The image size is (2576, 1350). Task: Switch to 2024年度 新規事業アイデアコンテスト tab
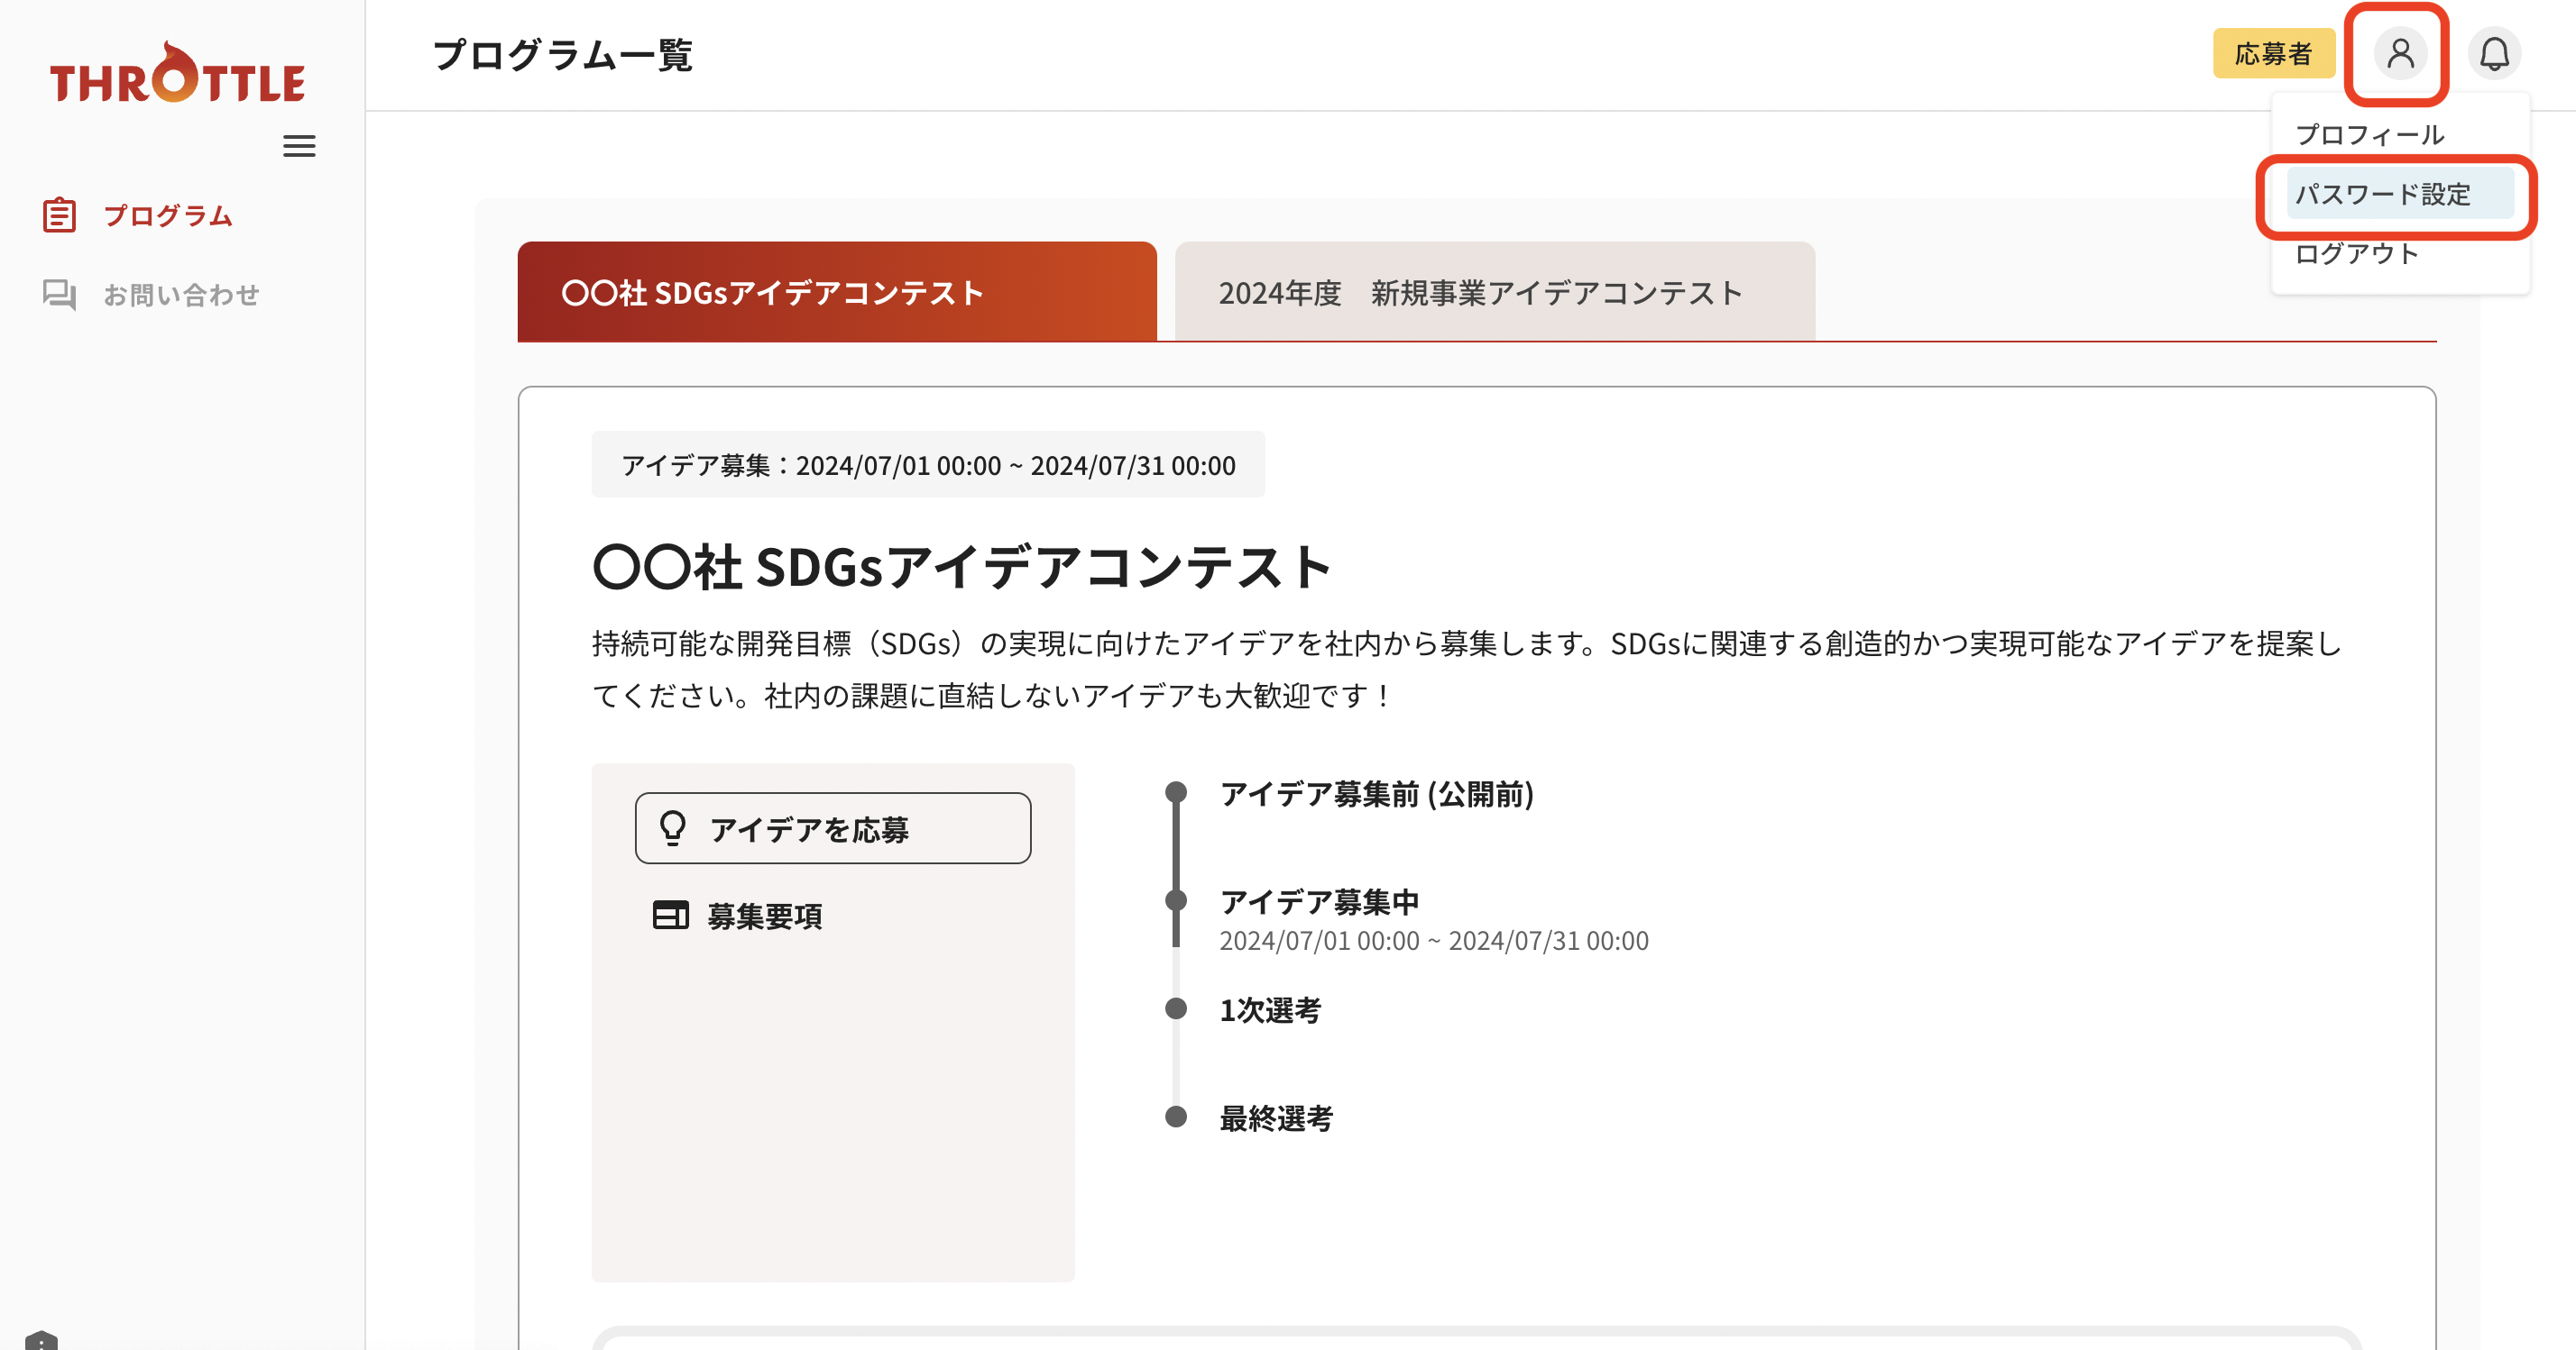tap(1494, 292)
